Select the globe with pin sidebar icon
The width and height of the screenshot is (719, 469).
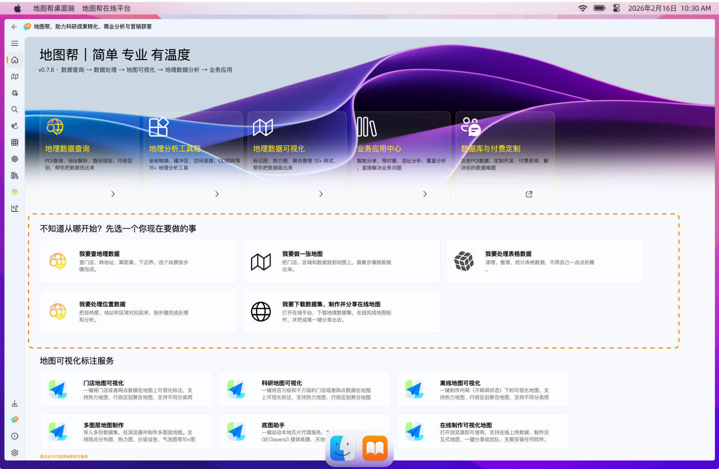[15, 93]
